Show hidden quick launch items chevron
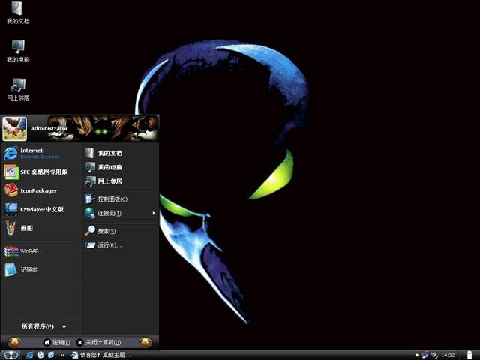This screenshot has height=360, width=480. pos(64,354)
